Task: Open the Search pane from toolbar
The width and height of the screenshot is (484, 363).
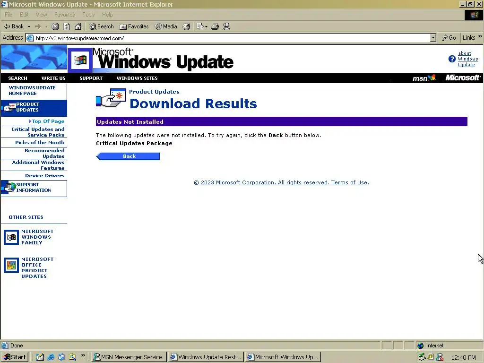Action: 101,26
